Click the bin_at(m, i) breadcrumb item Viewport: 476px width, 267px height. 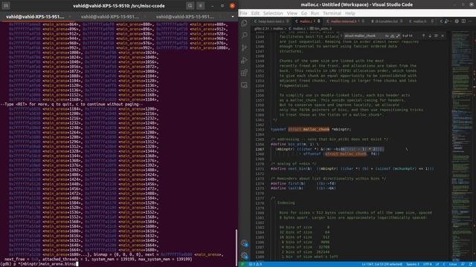[x=321, y=28]
